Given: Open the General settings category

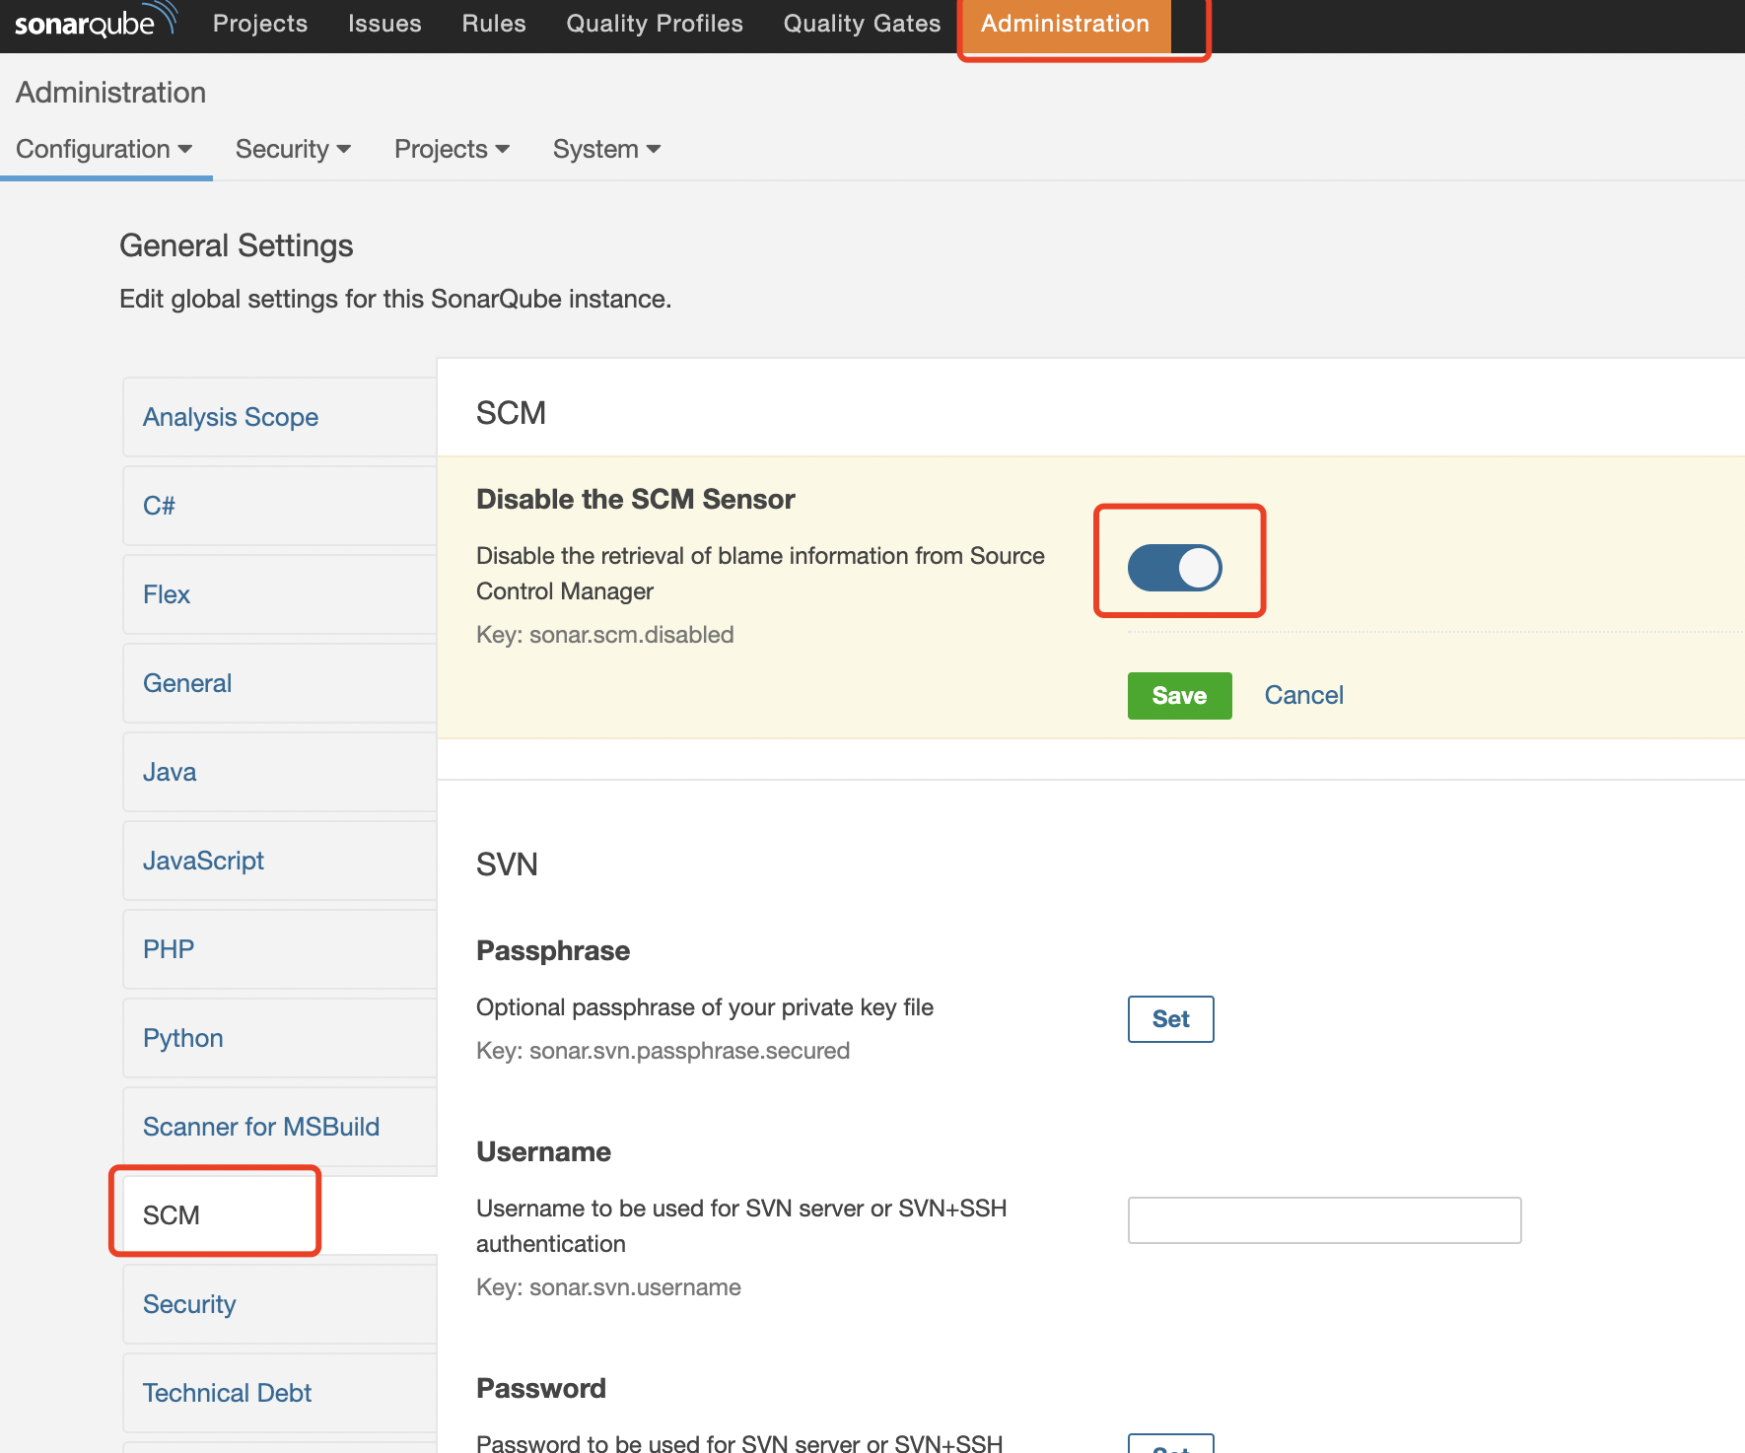Looking at the screenshot, I should (280, 683).
